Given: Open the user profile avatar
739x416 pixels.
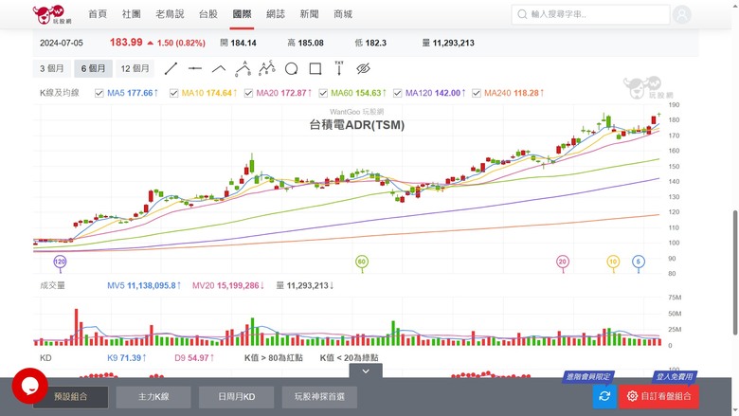Looking at the screenshot, I should [681, 14].
